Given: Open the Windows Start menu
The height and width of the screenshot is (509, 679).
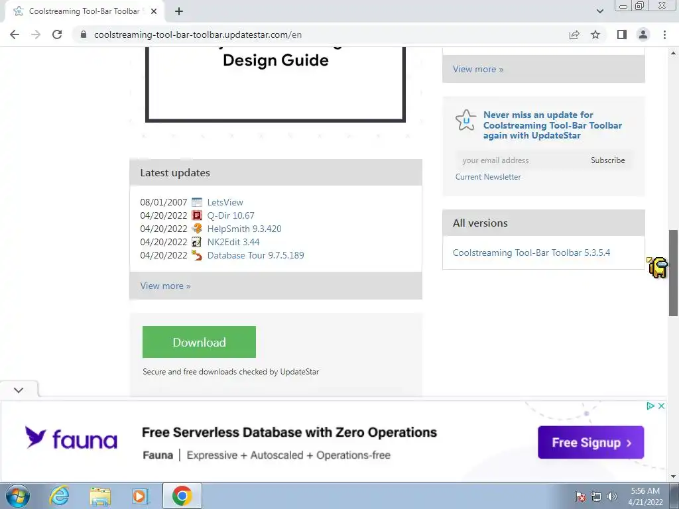Looking at the screenshot, I should click(x=17, y=496).
